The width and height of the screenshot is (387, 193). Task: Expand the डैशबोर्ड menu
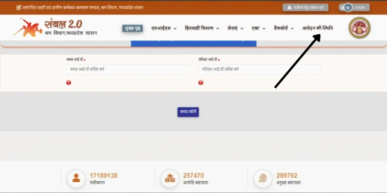tap(284, 28)
